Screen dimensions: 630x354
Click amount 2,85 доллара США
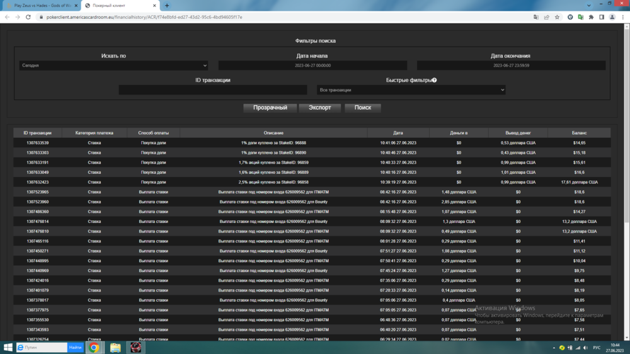[459, 202]
